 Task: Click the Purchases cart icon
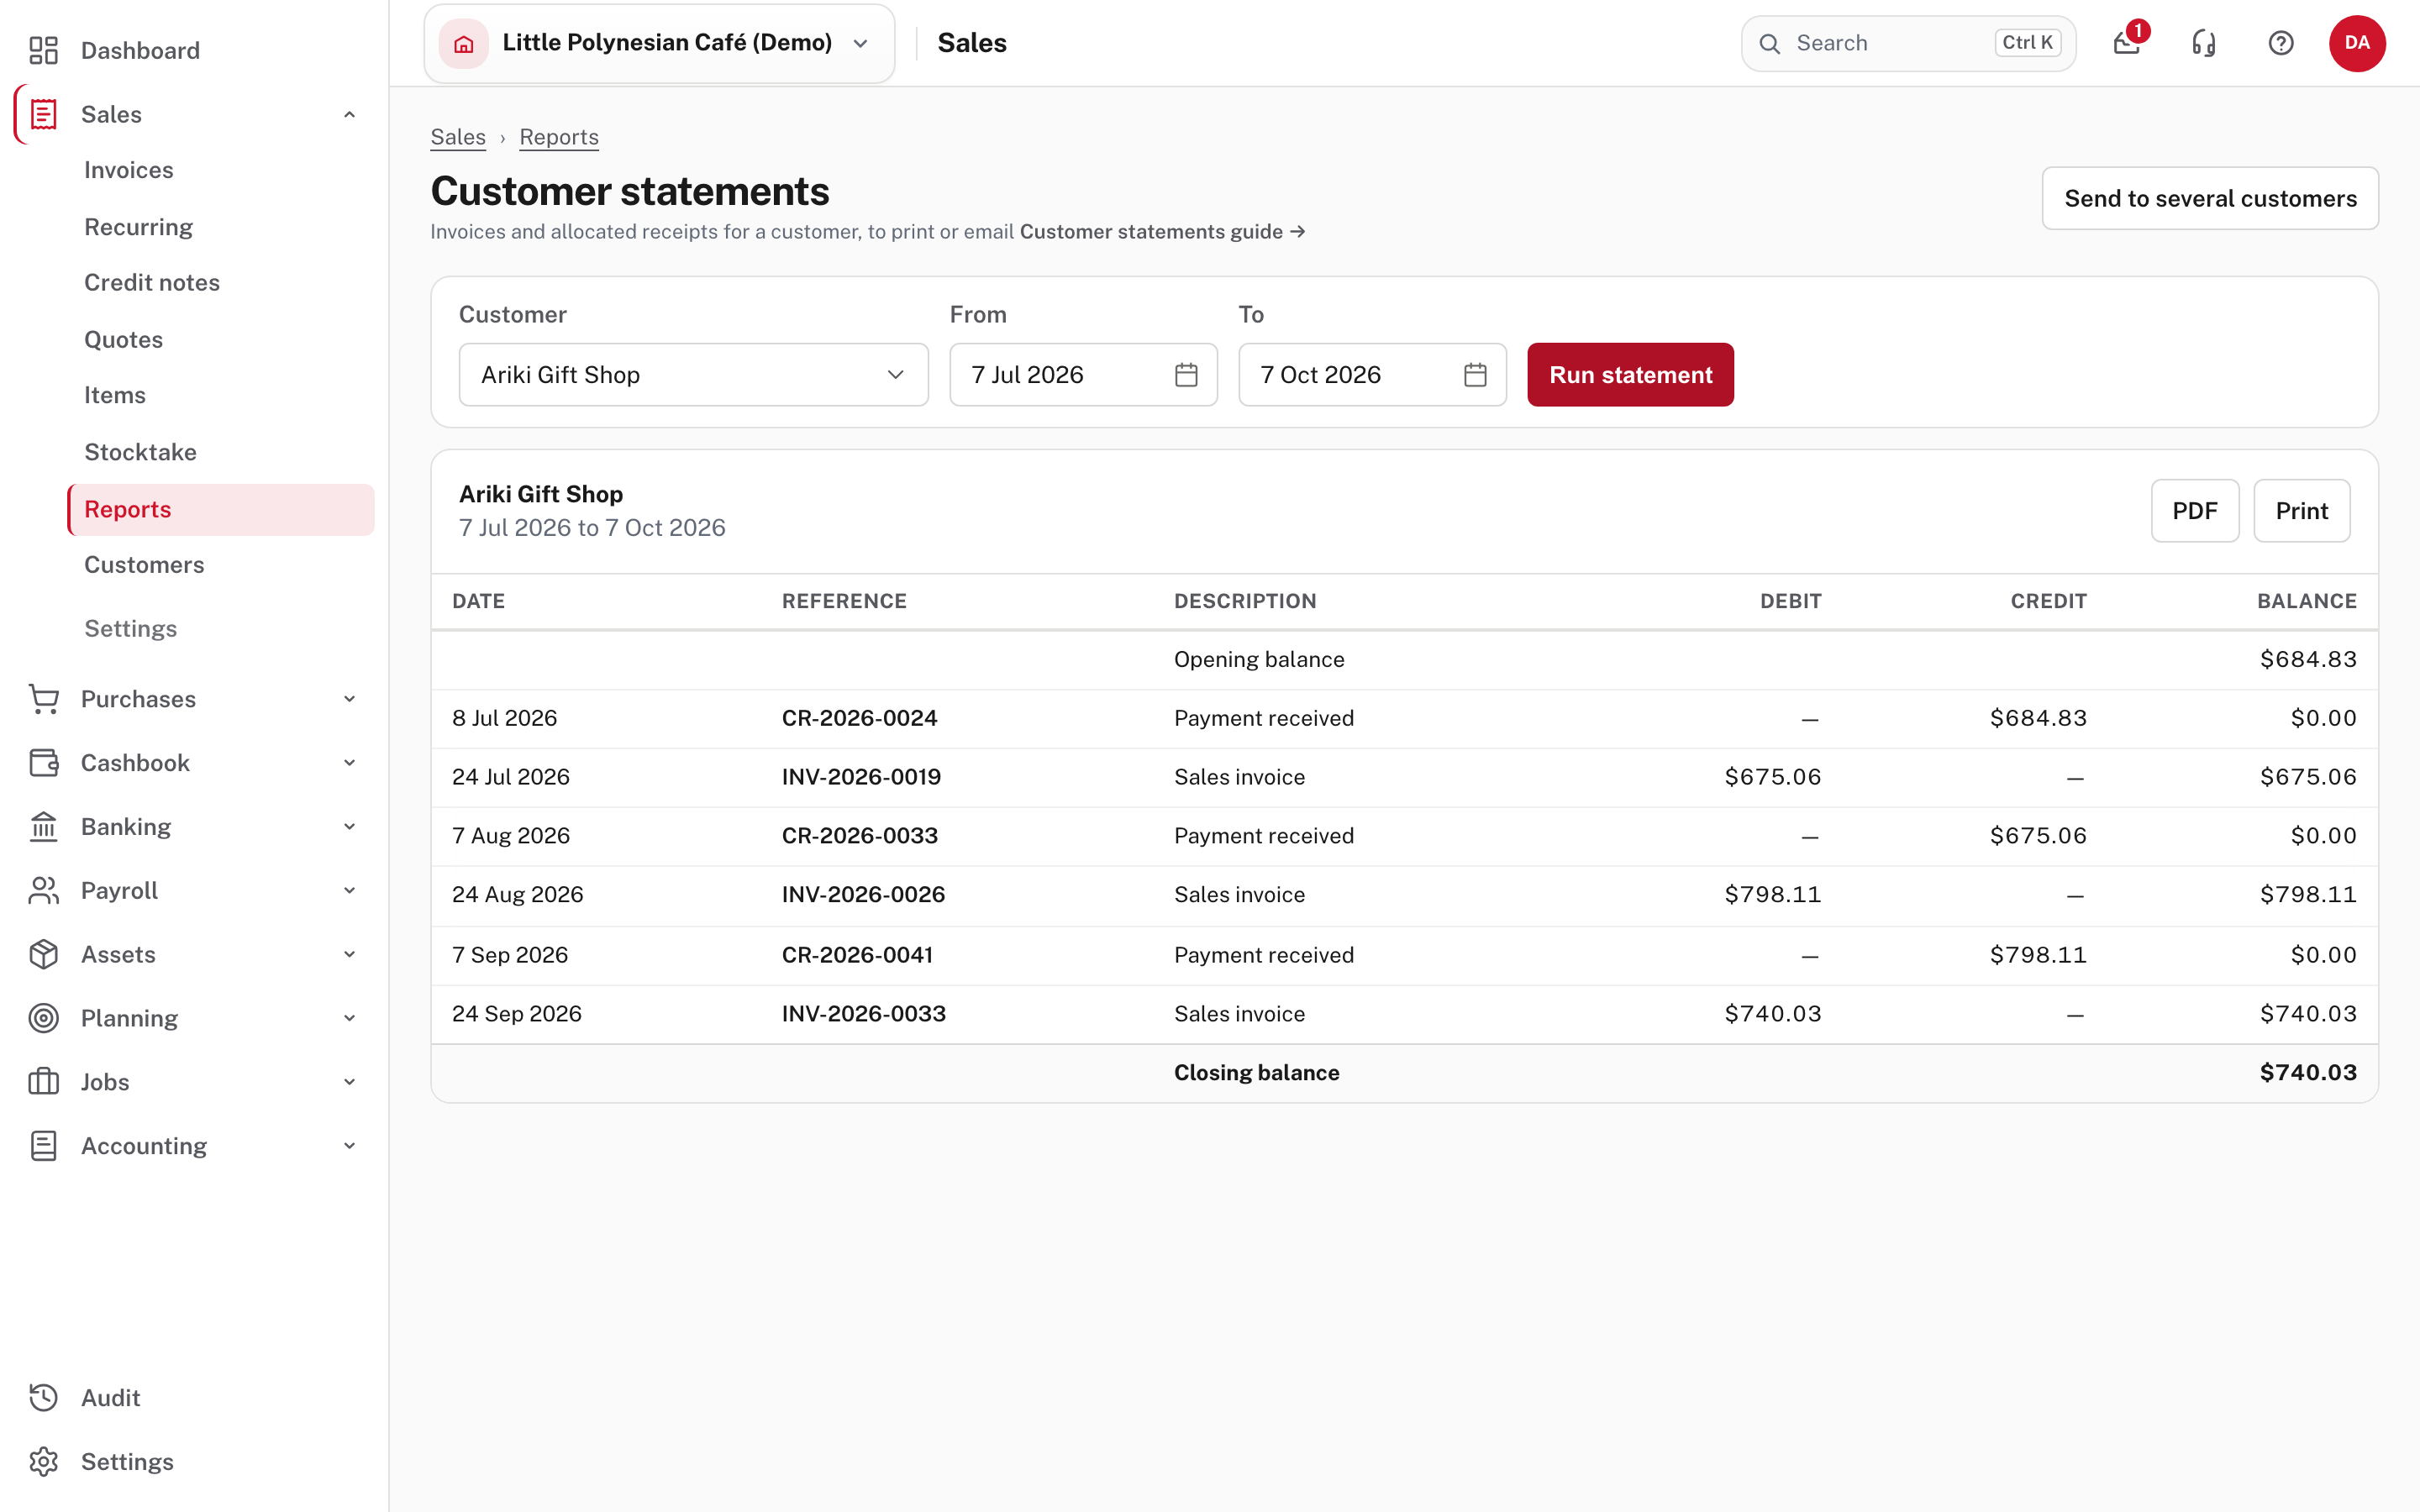tap(43, 699)
